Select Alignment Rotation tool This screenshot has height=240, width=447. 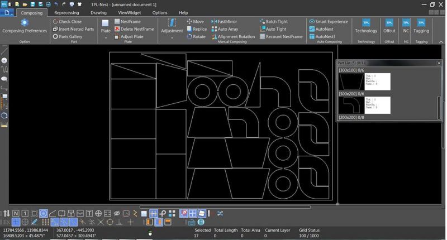[x=233, y=36]
